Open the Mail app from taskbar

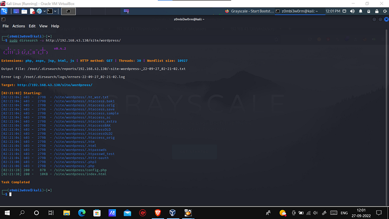(x=127, y=213)
